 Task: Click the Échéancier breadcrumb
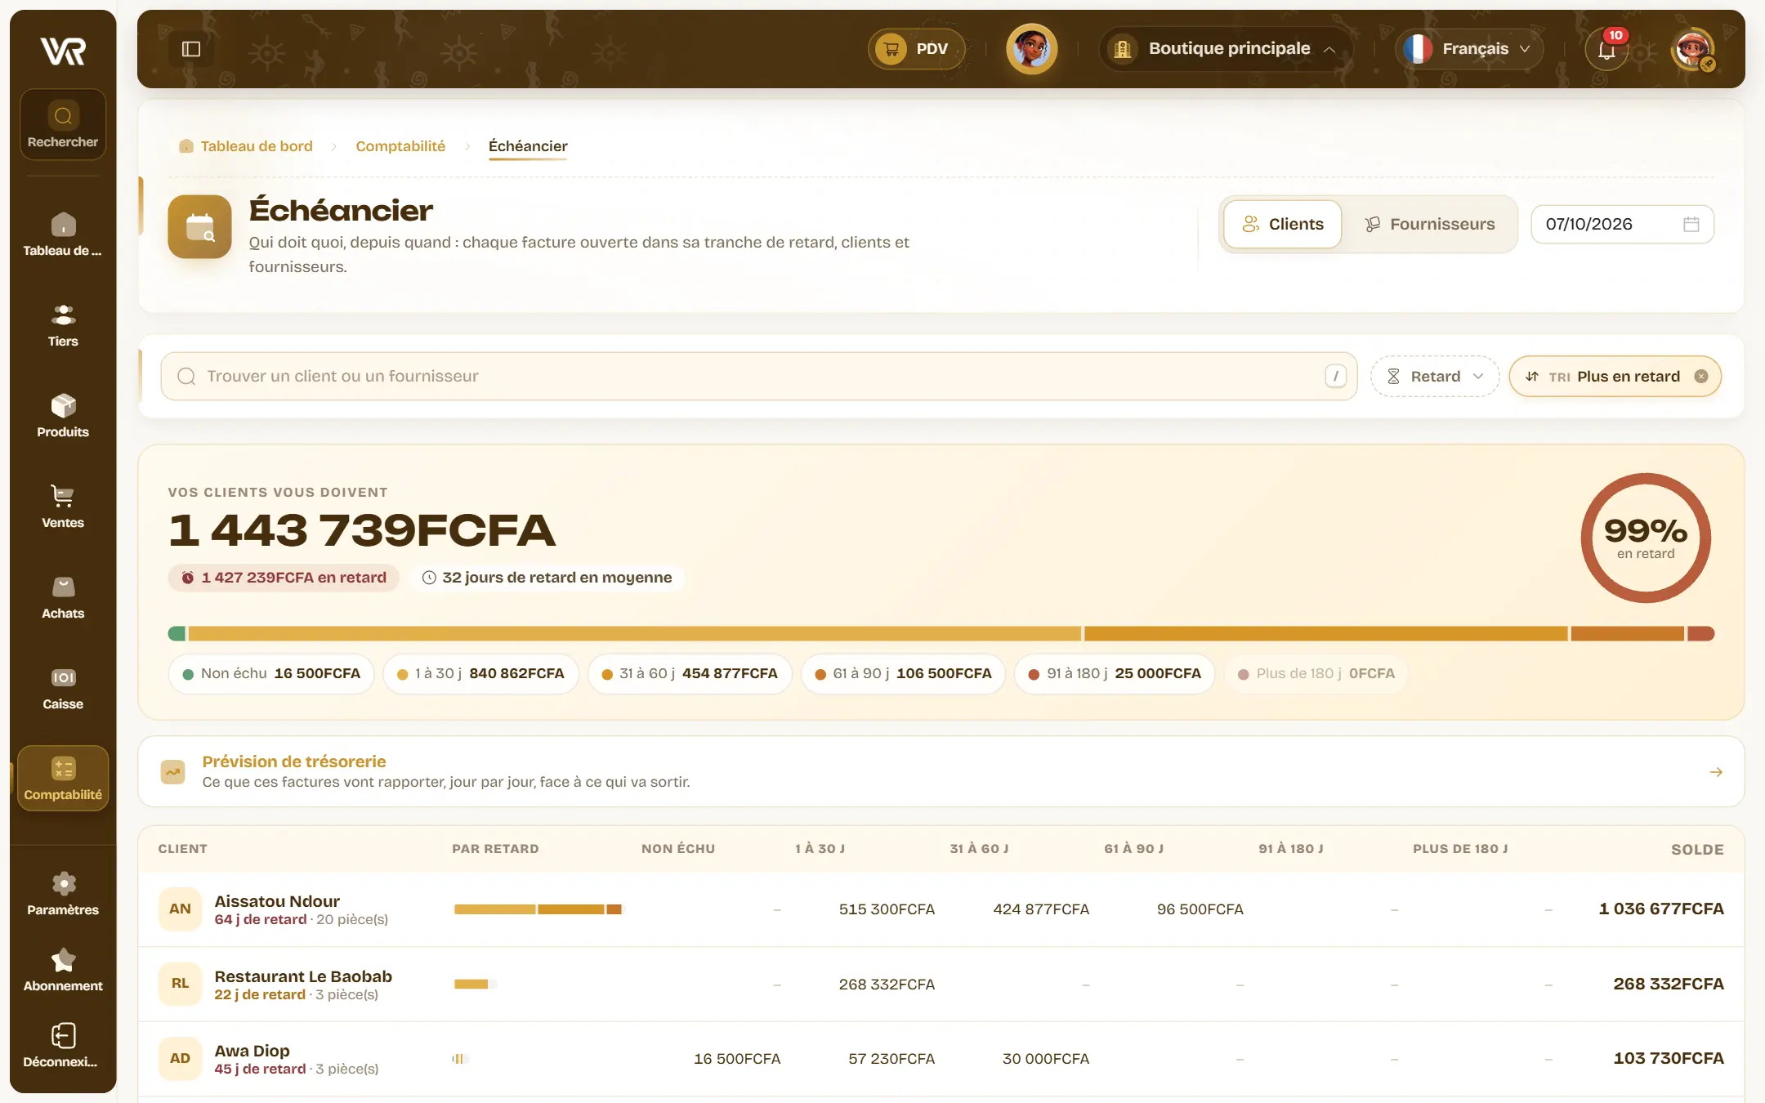click(x=528, y=146)
